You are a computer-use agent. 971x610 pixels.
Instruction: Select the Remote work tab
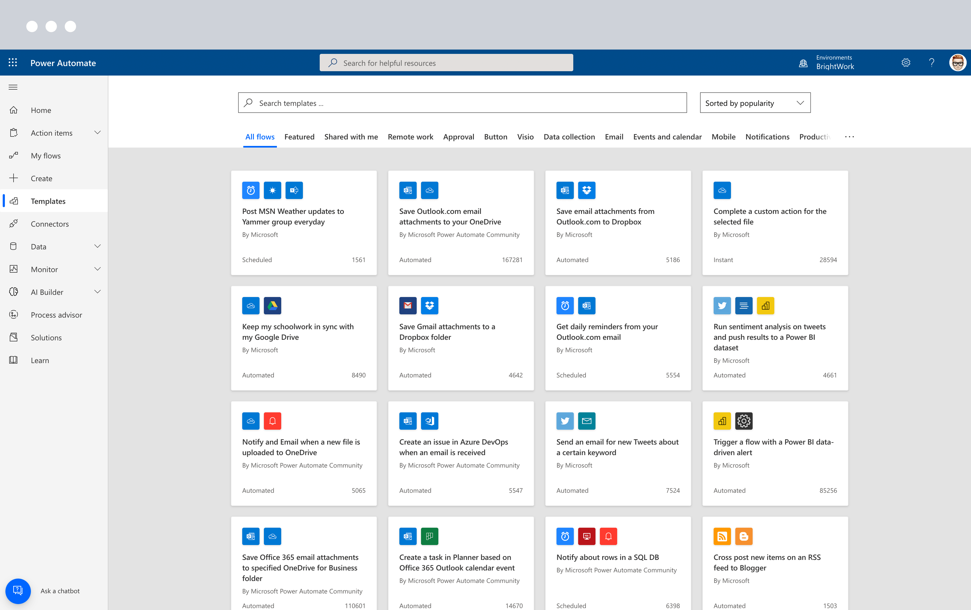click(x=410, y=136)
